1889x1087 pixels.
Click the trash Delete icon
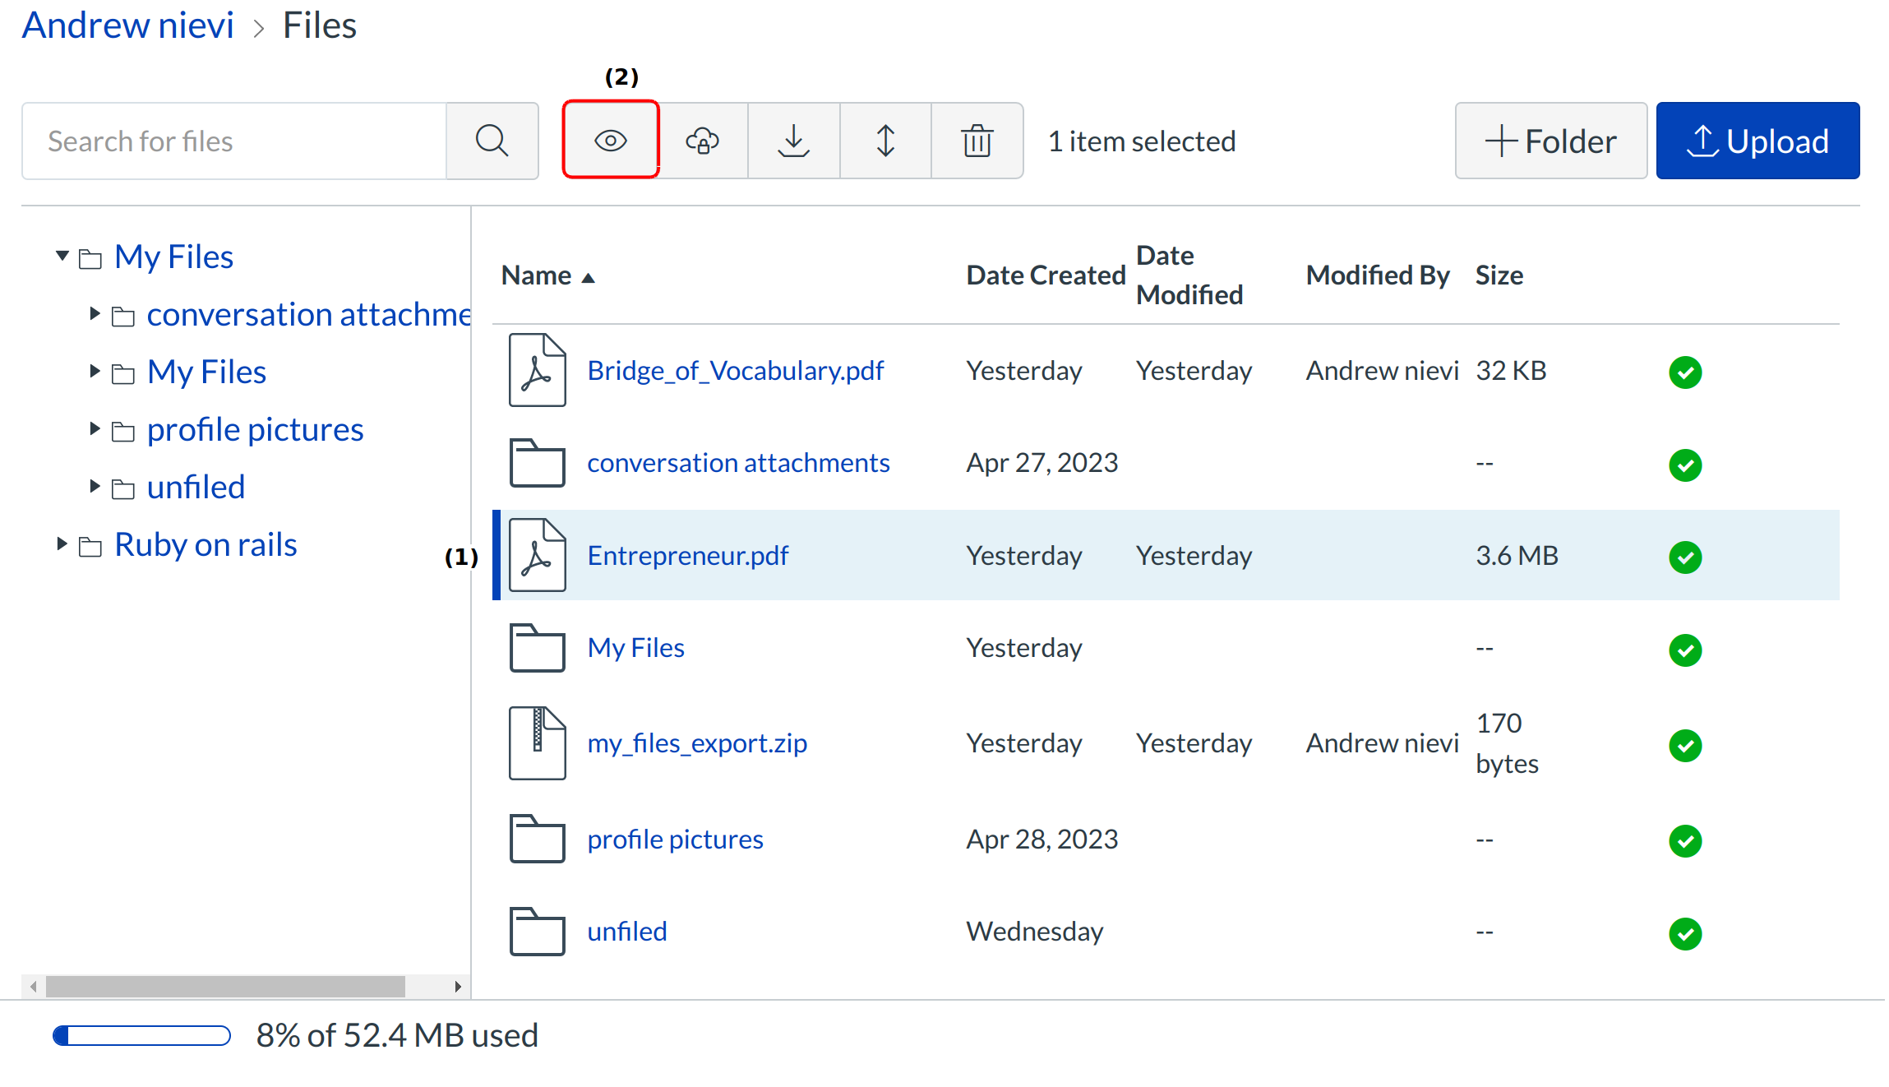[x=977, y=141]
